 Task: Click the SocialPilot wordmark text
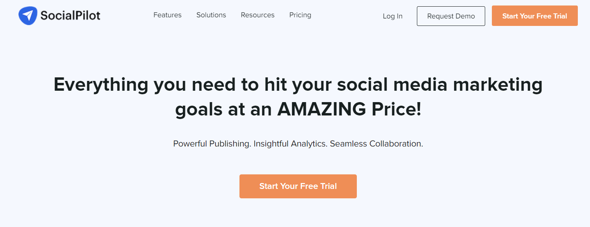(70, 16)
